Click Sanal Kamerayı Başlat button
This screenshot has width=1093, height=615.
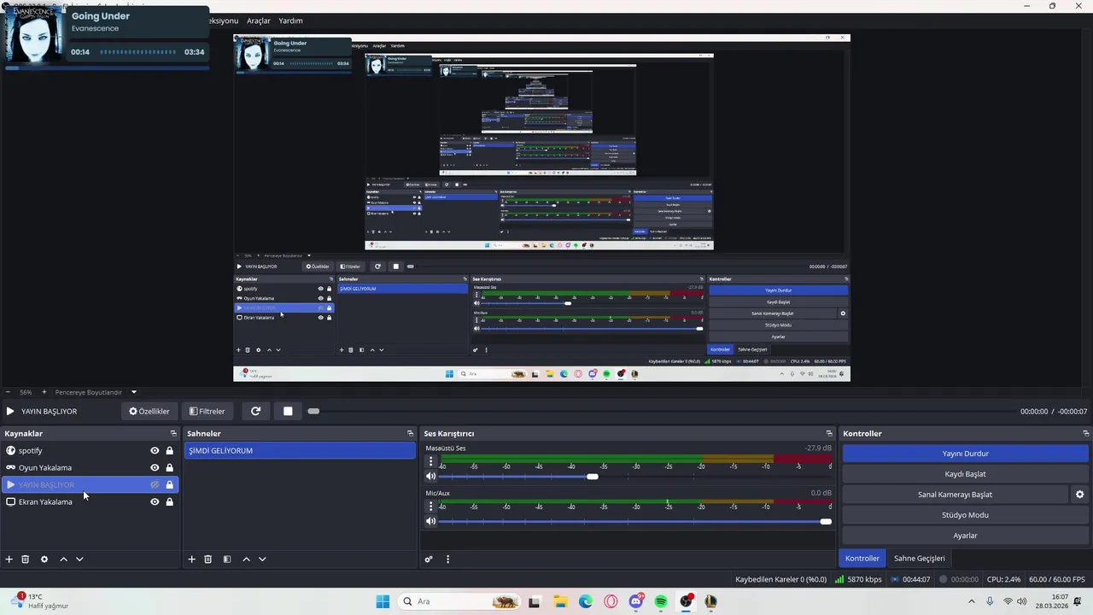[955, 495]
